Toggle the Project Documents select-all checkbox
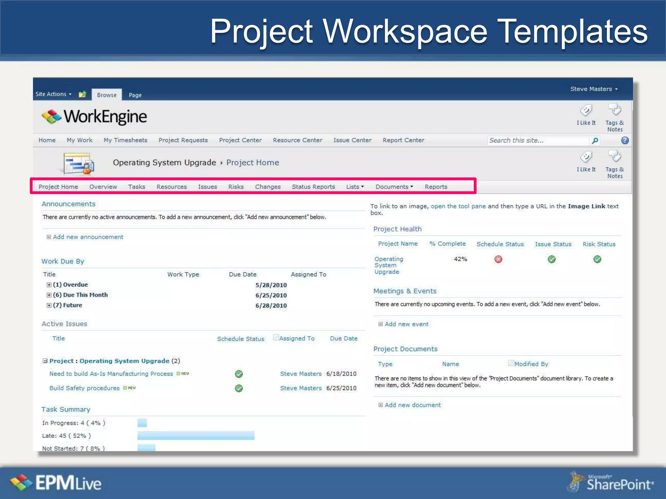 [x=511, y=363]
